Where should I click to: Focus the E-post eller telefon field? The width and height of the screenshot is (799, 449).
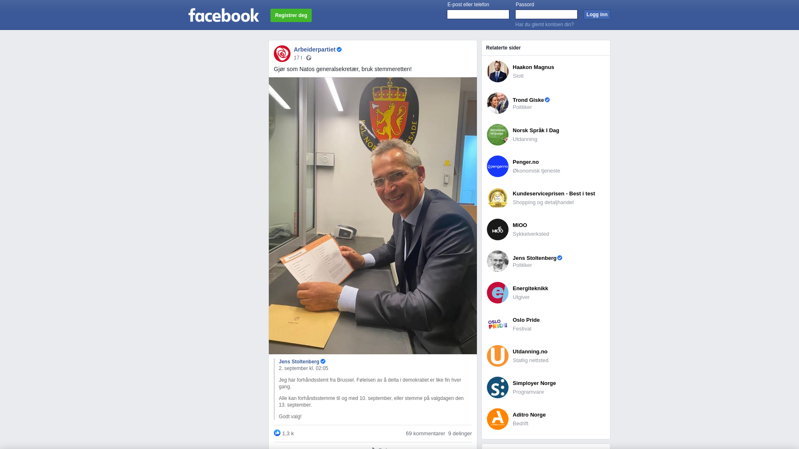(x=478, y=15)
